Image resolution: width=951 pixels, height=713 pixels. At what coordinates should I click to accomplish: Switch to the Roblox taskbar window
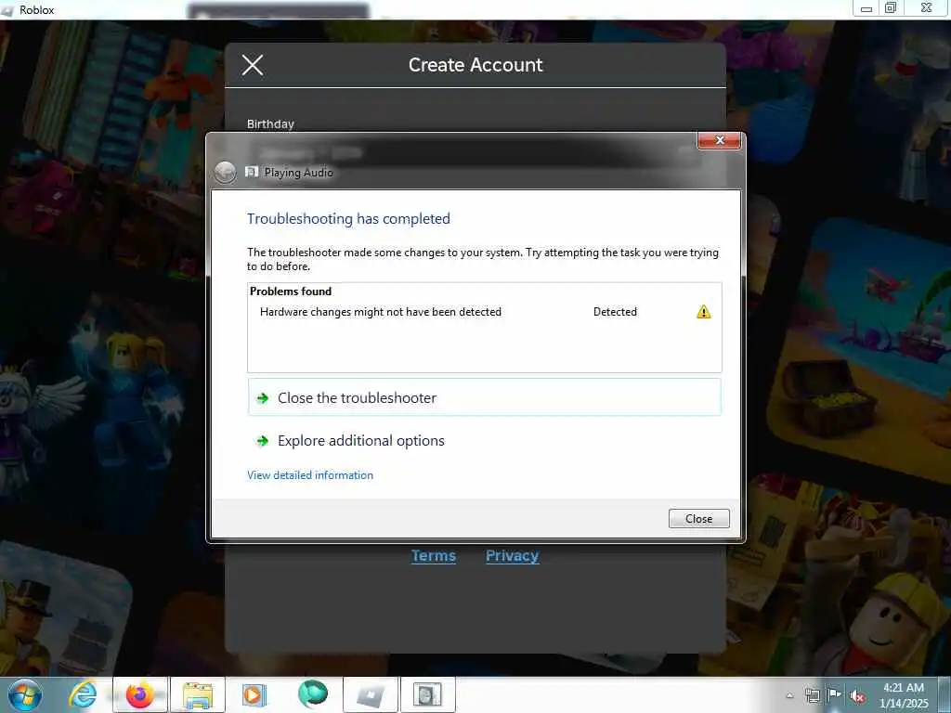tap(370, 694)
